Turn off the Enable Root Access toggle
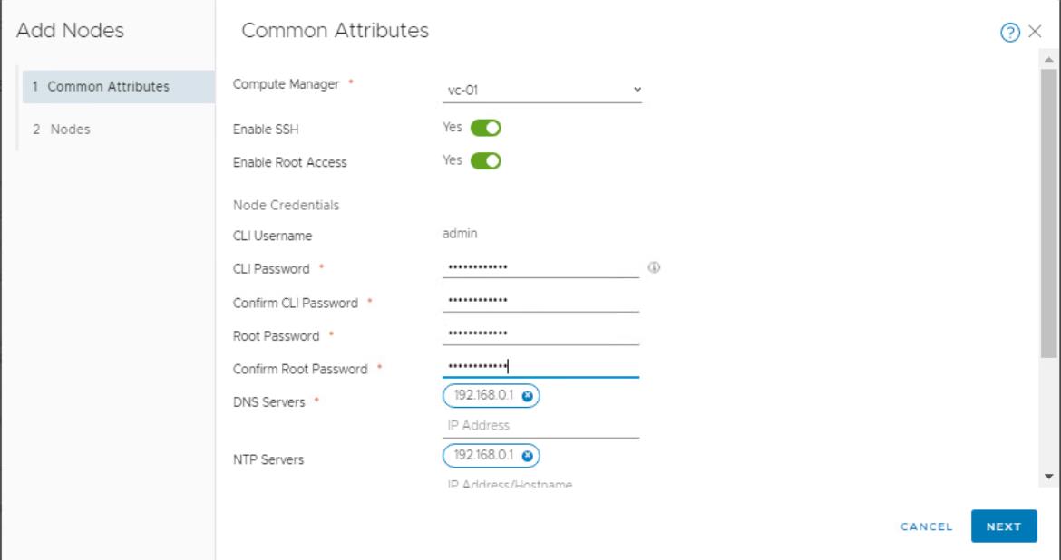 [485, 161]
